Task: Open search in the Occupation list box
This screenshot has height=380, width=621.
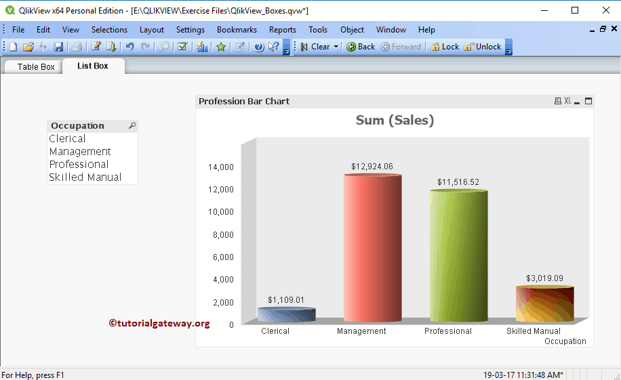Action: 132,125
